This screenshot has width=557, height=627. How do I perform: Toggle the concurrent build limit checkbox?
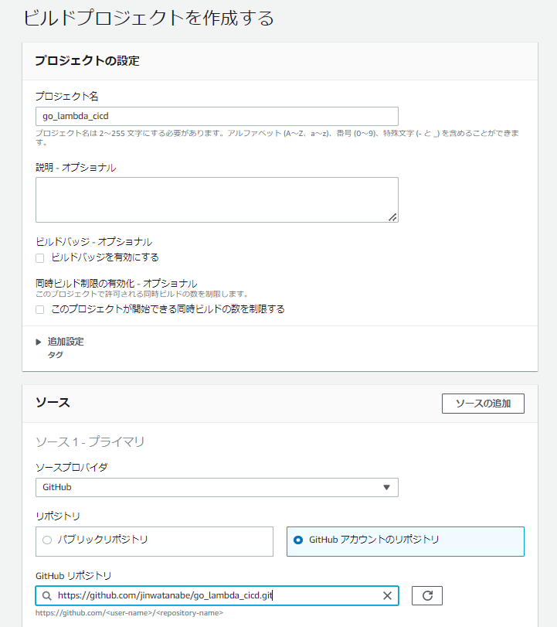click(x=40, y=309)
